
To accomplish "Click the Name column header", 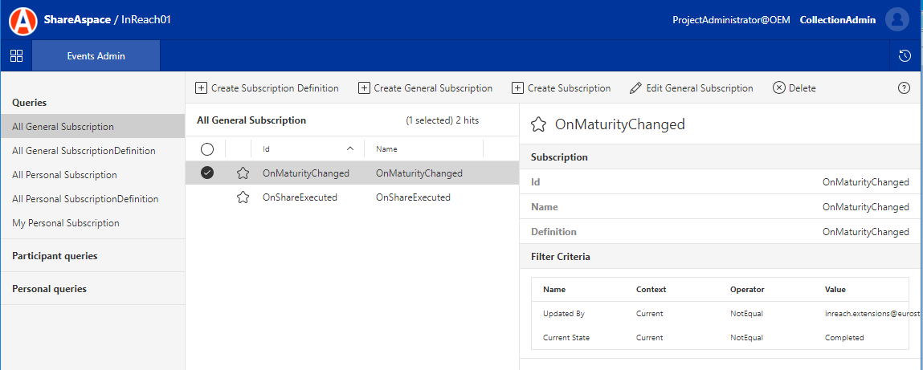I will pos(386,148).
